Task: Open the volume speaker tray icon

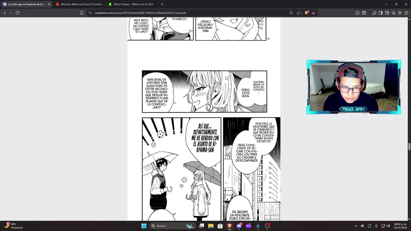Action: (x=388, y=226)
